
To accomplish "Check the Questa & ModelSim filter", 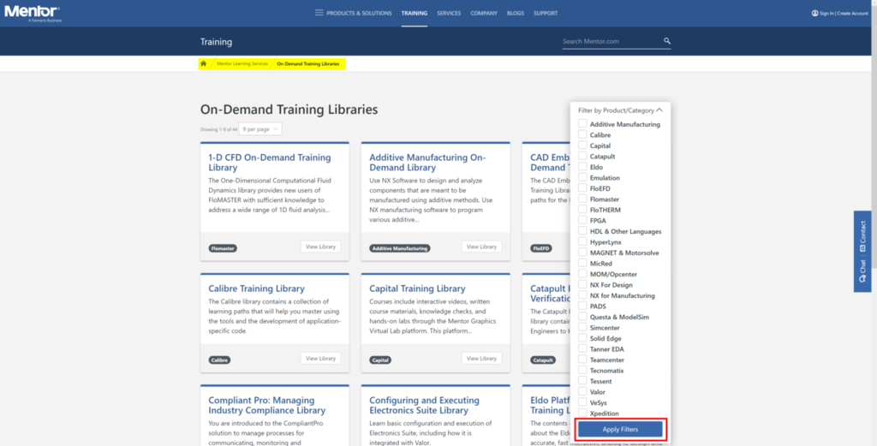I will click(x=582, y=317).
